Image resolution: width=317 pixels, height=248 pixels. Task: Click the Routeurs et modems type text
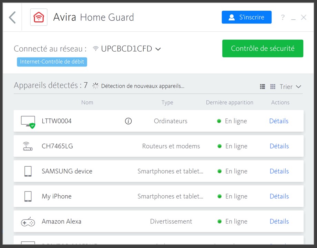[x=171, y=146]
